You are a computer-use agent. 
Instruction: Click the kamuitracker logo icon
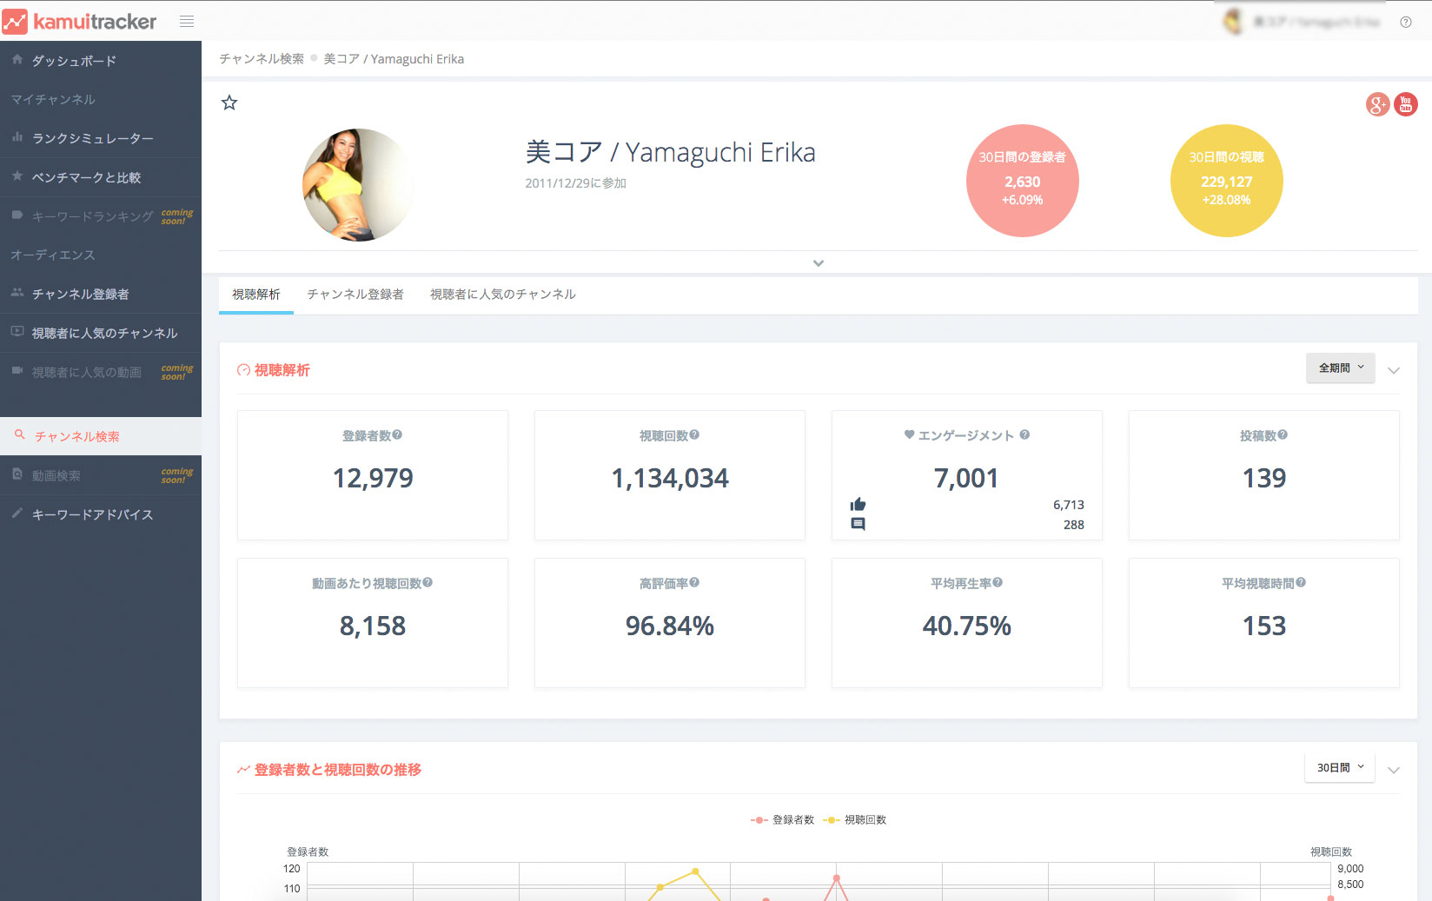click(x=15, y=21)
